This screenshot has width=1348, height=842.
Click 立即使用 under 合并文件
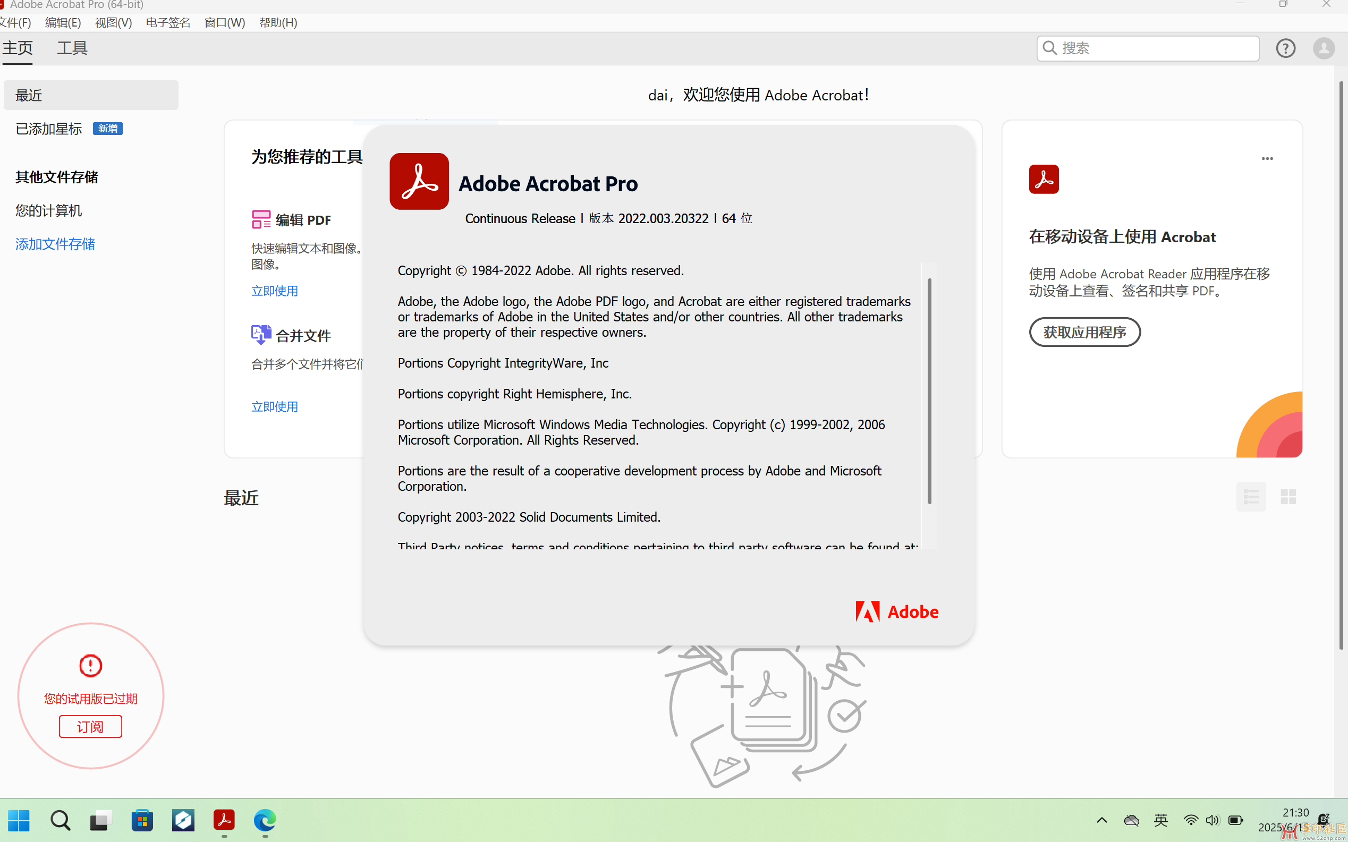tap(275, 406)
